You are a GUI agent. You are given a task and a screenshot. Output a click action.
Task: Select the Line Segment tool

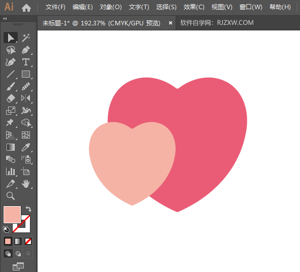11,74
